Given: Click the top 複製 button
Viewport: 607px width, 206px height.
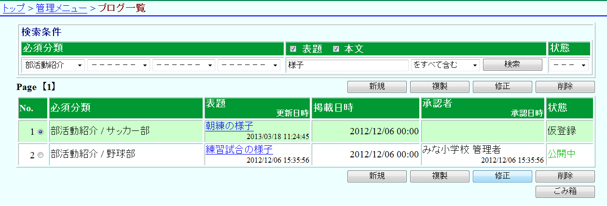Looking at the screenshot, I should (x=440, y=87).
